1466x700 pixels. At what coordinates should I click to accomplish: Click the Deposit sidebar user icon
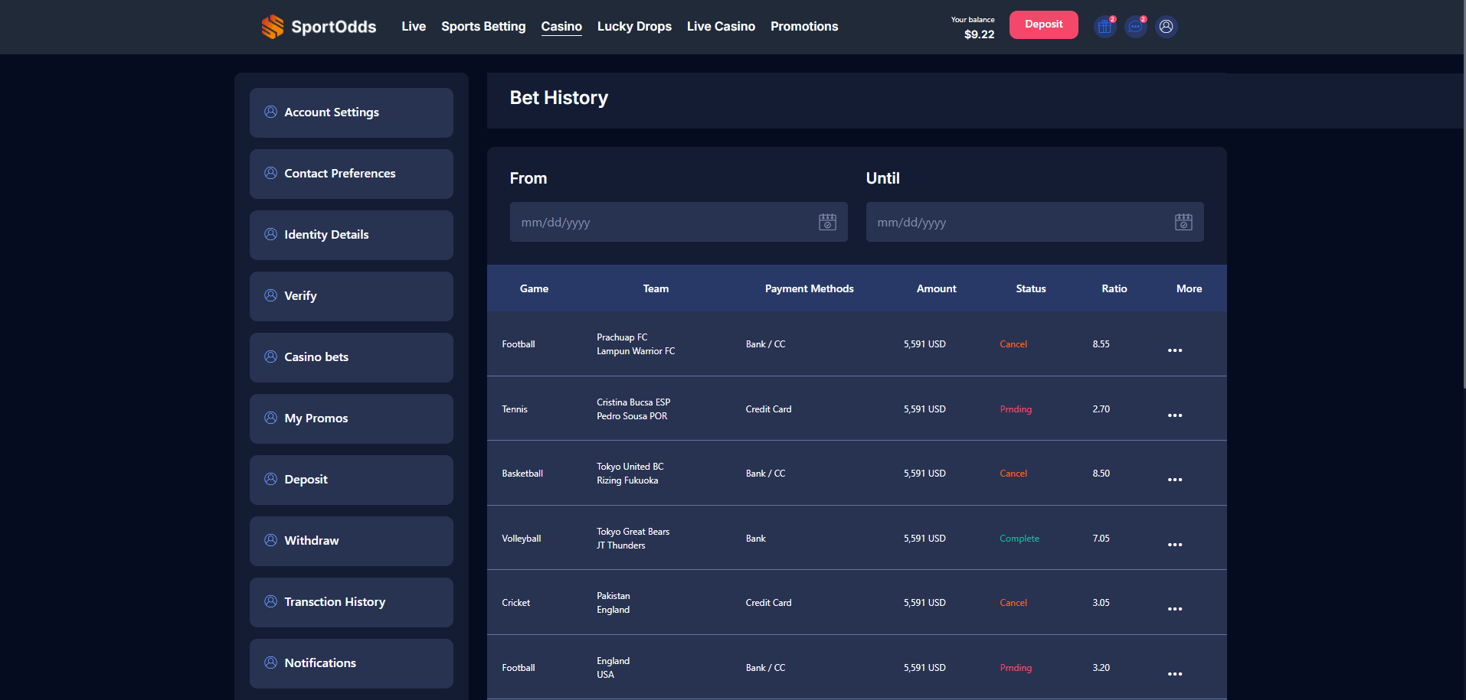coord(270,479)
